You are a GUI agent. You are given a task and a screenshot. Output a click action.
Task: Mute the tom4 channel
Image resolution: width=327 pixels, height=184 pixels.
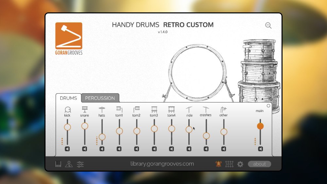(x=171, y=149)
